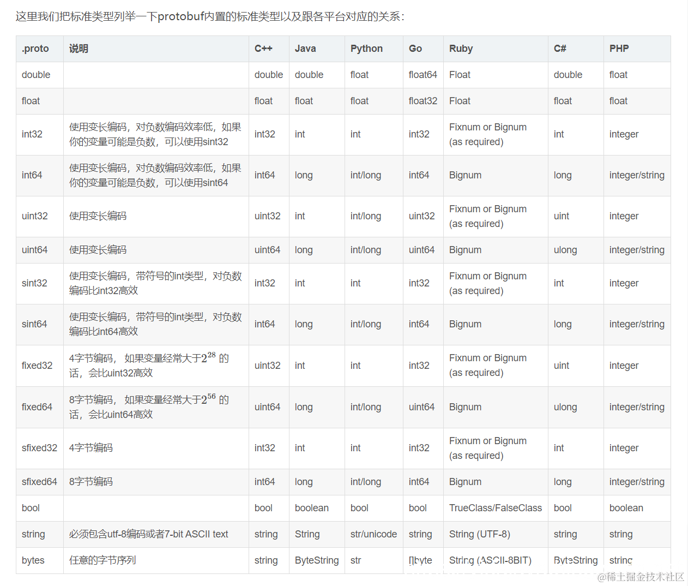Click the string row UTF-8 description
Image resolution: width=688 pixels, height=586 pixels.
pyautogui.click(x=149, y=534)
